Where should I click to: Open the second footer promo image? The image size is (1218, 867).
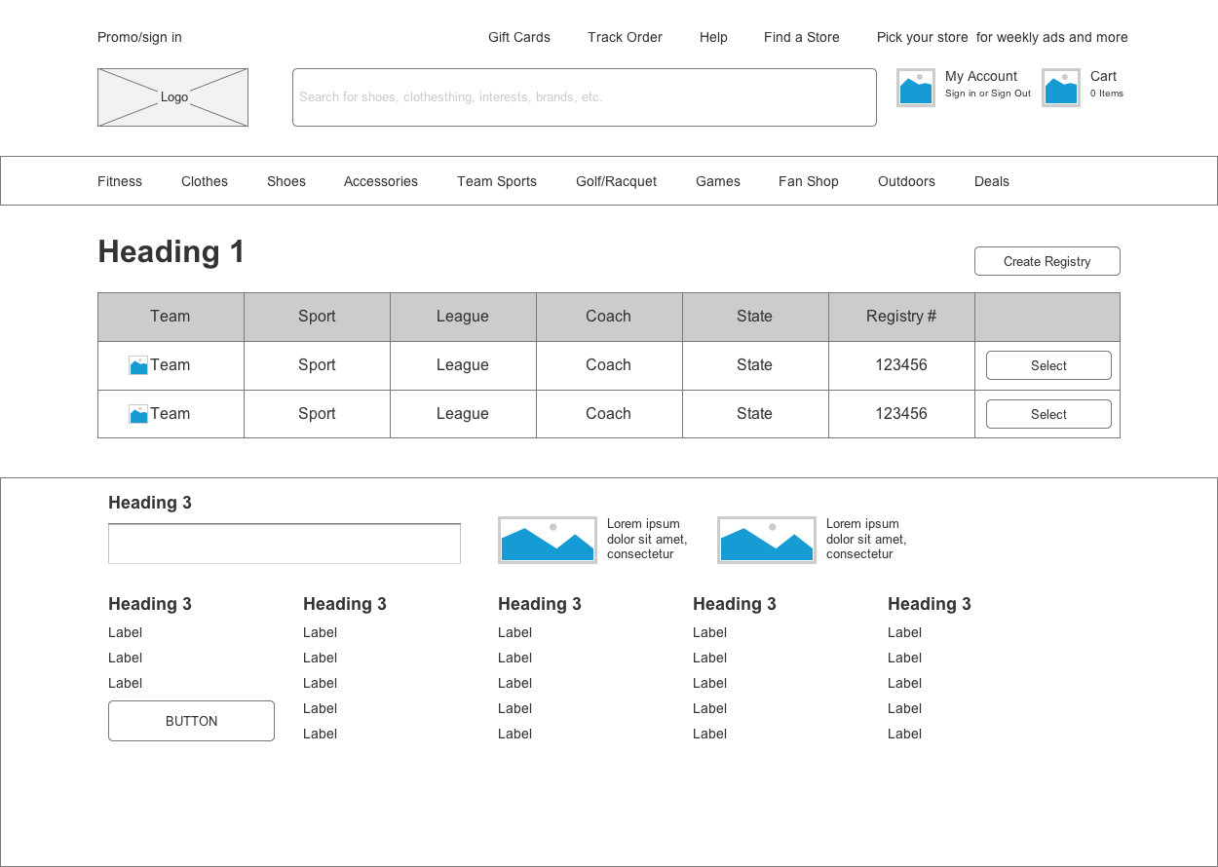tap(767, 540)
